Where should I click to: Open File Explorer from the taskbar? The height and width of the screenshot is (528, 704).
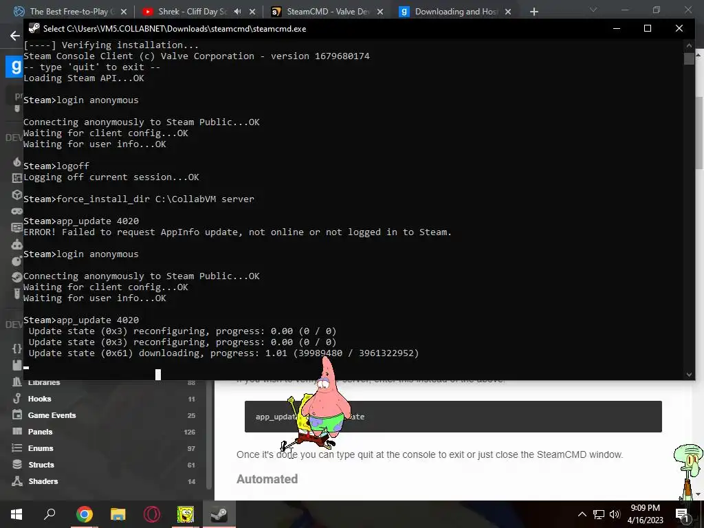[118, 514]
